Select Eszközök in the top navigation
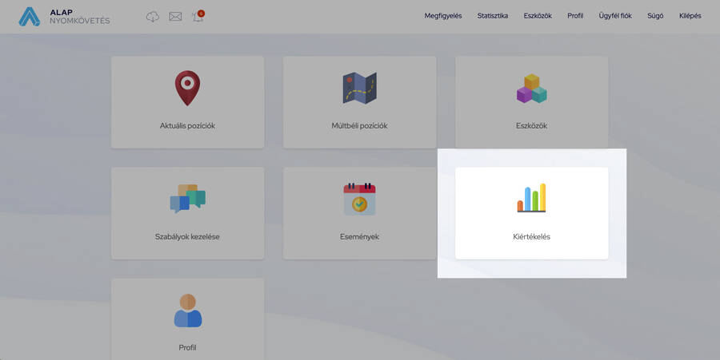Image resolution: width=720 pixels, height=360 pixels. pos(538,16)
